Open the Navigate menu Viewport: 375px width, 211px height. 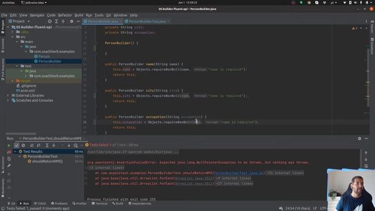(x=37, y=15)
